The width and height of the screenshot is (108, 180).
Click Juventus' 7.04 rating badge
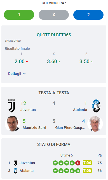pos(87,163)
